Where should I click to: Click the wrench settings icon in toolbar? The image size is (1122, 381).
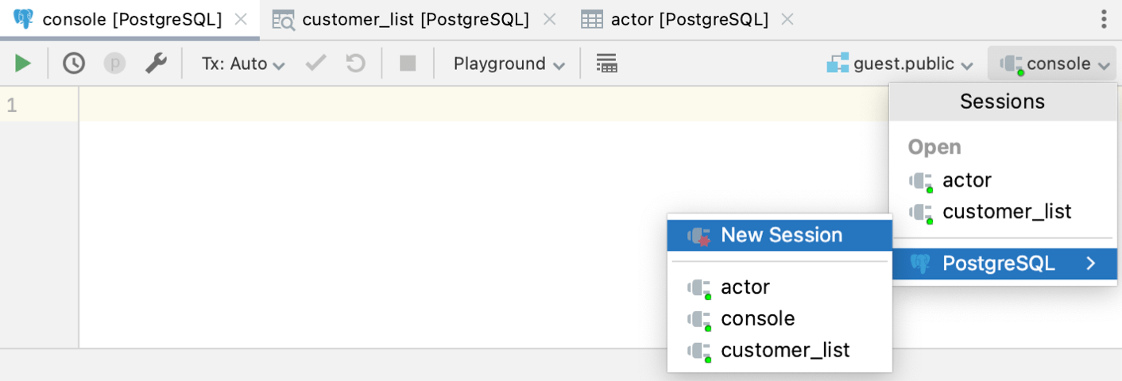[156, 63]
